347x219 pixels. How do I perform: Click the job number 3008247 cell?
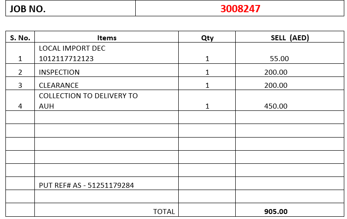[240, 9]
